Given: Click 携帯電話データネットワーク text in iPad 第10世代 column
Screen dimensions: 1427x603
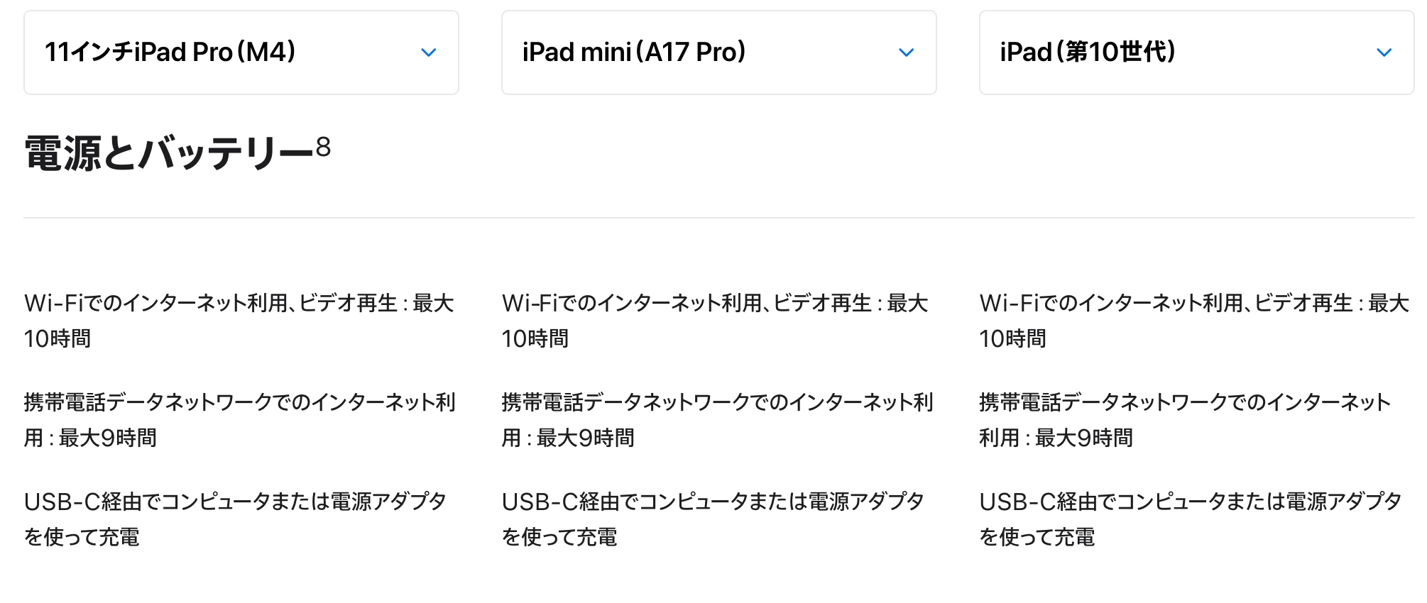Looking at the screenshot, I should pyautogui.click(x=1186, y=420).
